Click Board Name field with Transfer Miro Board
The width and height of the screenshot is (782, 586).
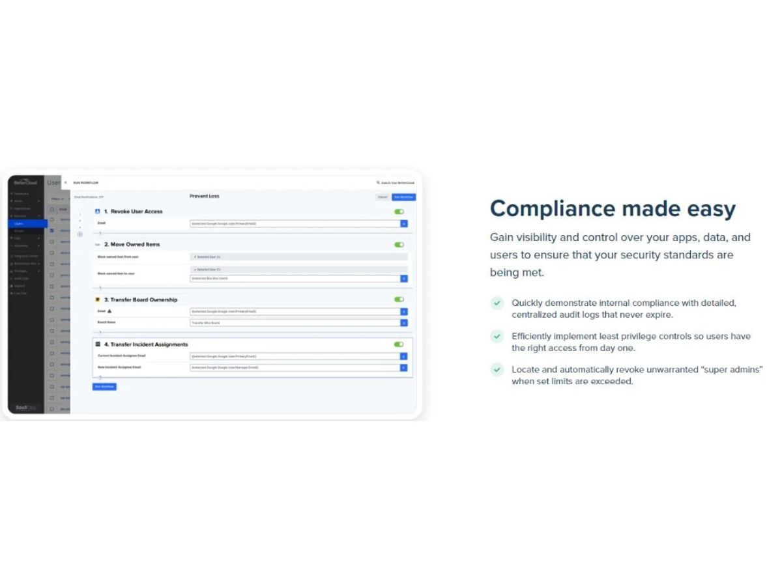point(295,322)
